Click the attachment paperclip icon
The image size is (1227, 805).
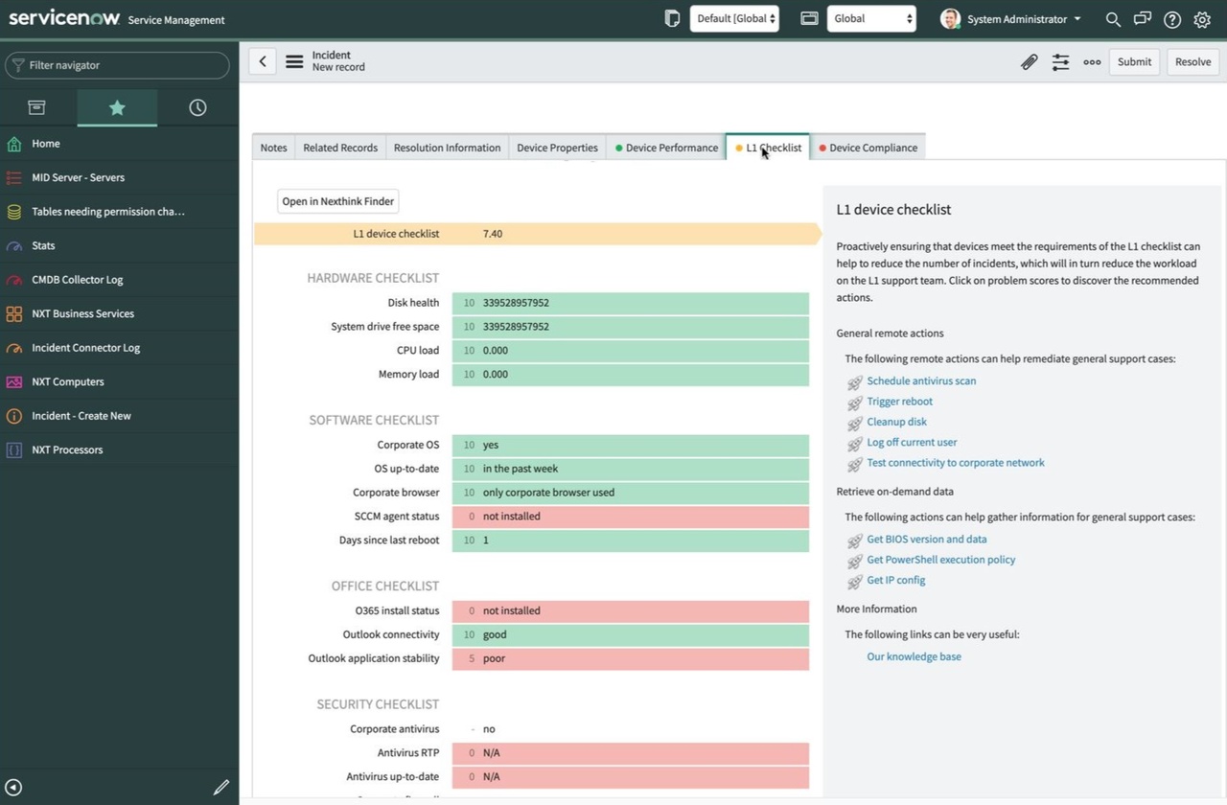[1029, 62]
